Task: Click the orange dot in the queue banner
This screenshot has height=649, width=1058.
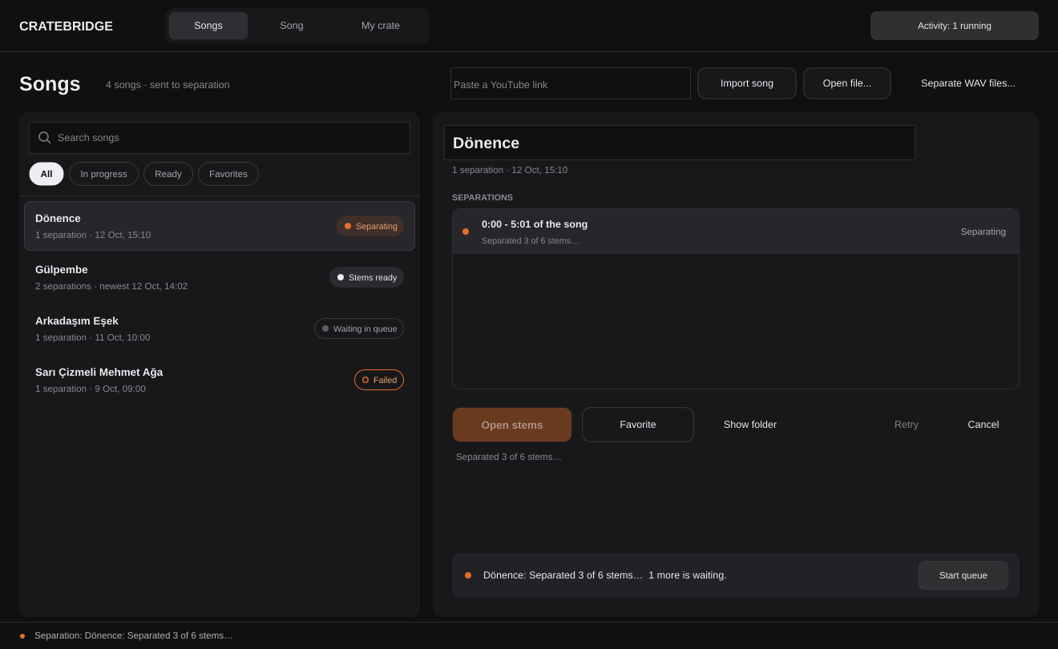Action: click(468, 575)
